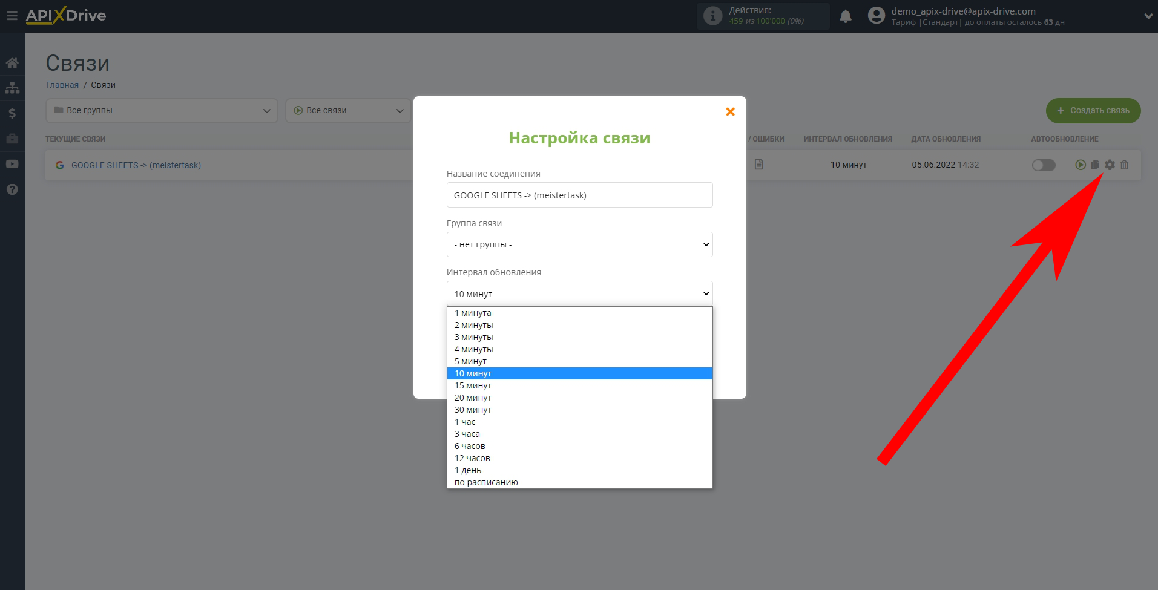Select '2 минуты' option
This screenshot has height=590, width=1158.
[579, 325]
